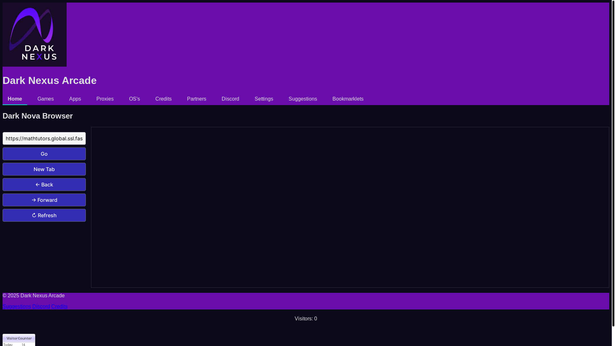Open the Discord navigation tab

click(x=230, y=99)
